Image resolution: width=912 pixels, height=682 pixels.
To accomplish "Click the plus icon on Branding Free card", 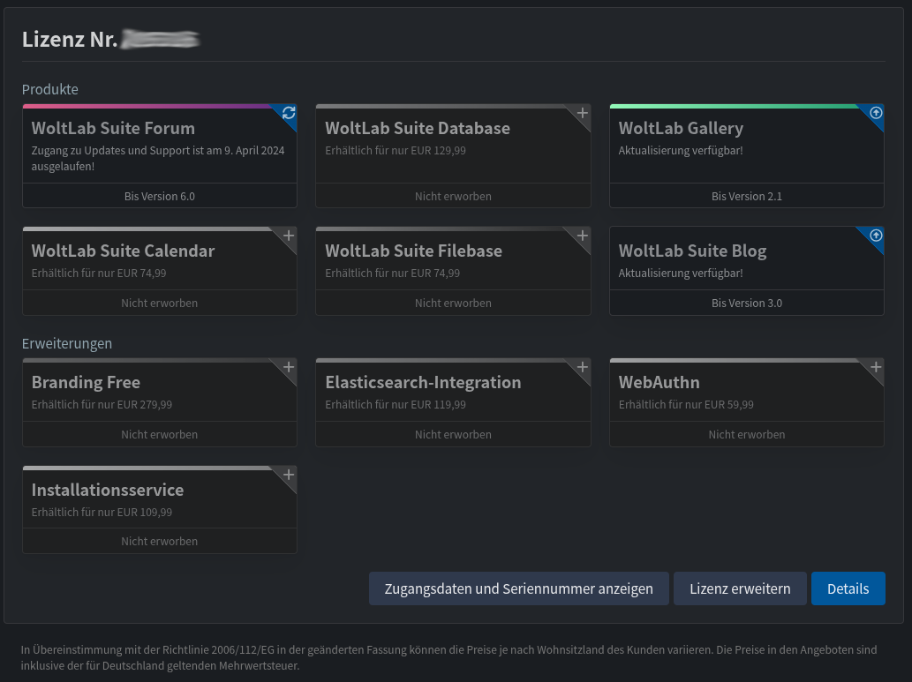I will pyautogui.click(x=289, y=367).
